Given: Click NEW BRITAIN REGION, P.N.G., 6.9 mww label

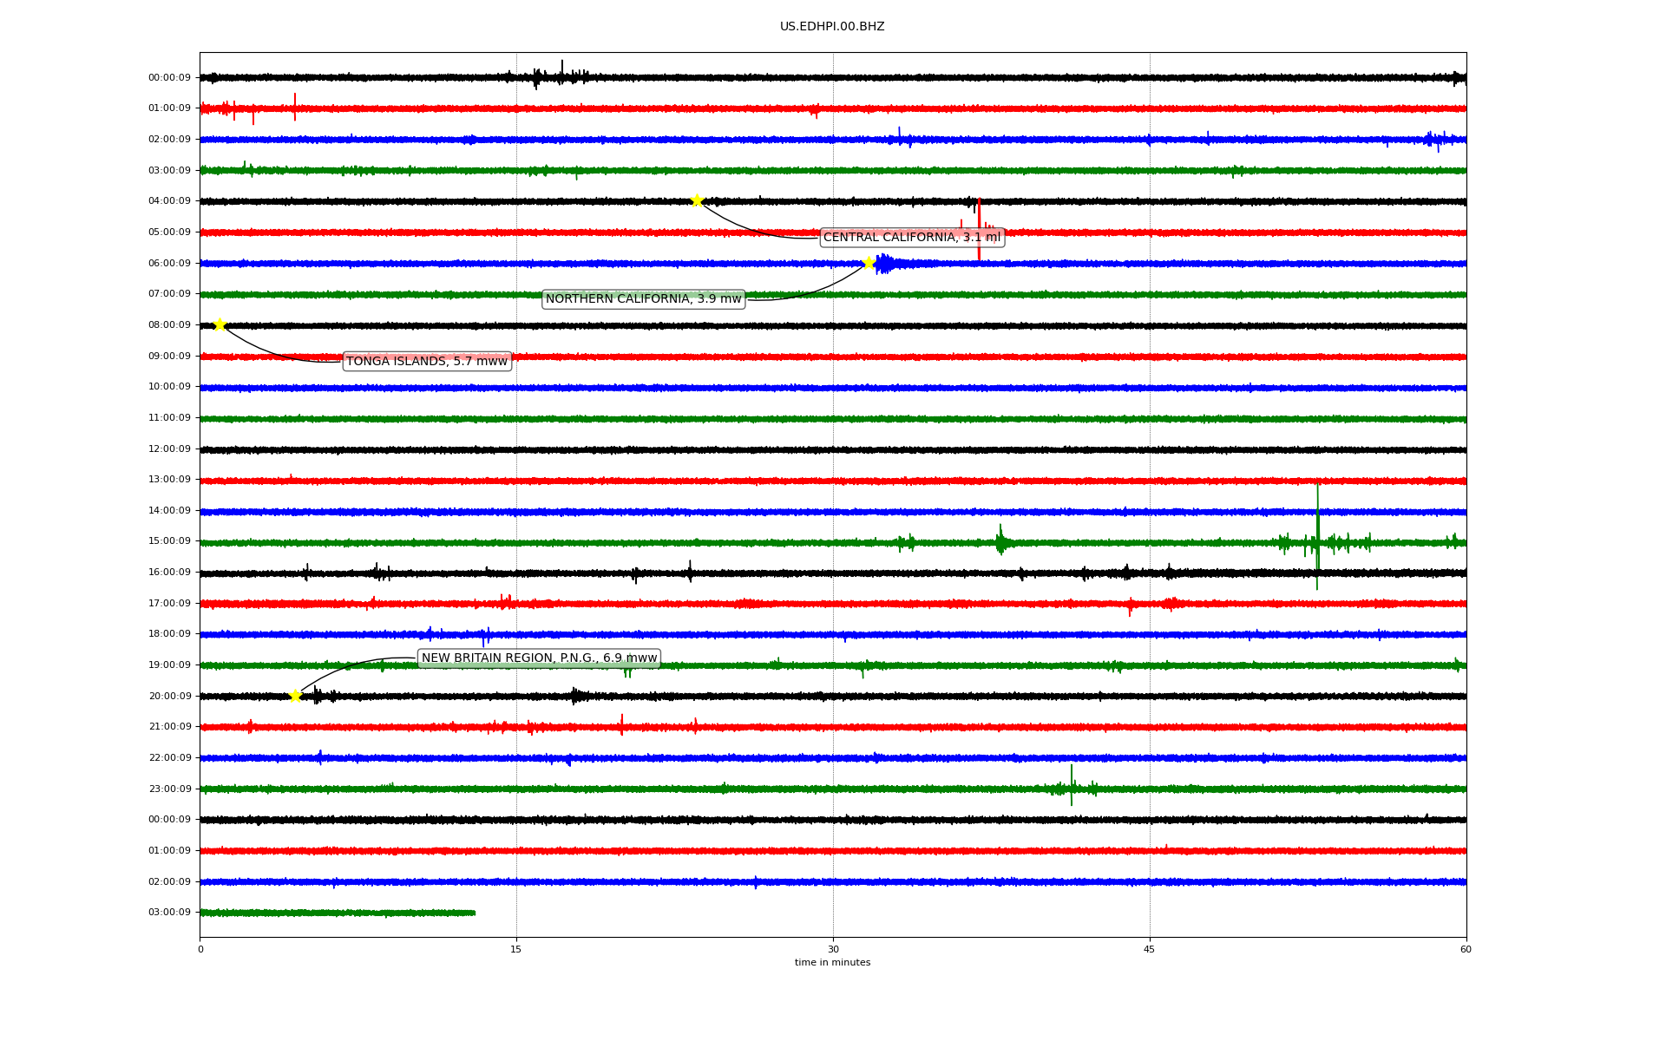Looking at the screenshot, I should (x=539, y=658).
